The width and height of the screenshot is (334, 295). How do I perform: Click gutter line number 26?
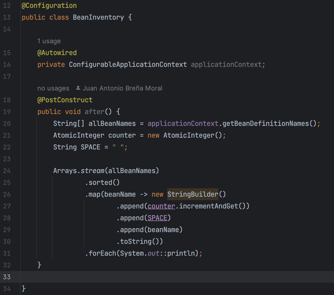(x=7, y=194)
